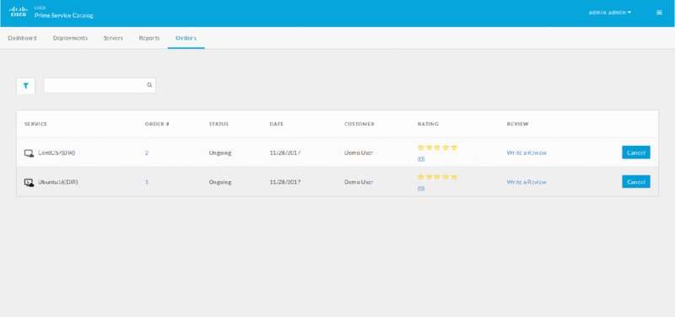Viewport: 675px width, 317px height.
Task: Click the RATING column header
Action: 428,124
